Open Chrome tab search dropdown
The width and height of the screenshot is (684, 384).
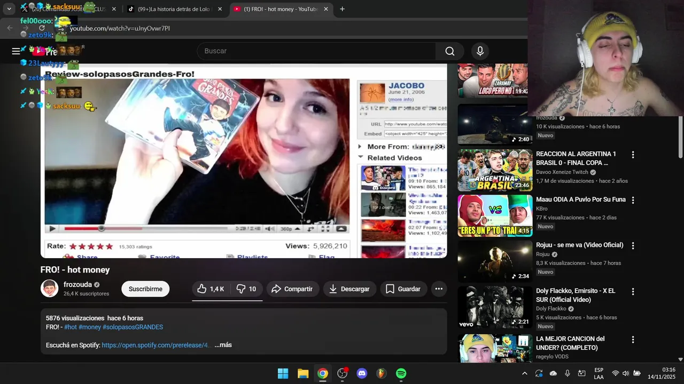[x=9, y=9]
